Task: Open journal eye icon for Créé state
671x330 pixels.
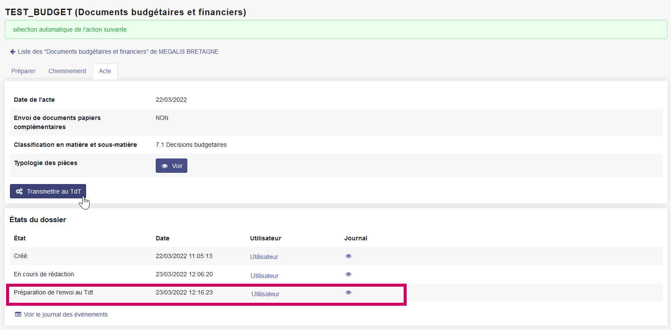Action: pos(348,256)
